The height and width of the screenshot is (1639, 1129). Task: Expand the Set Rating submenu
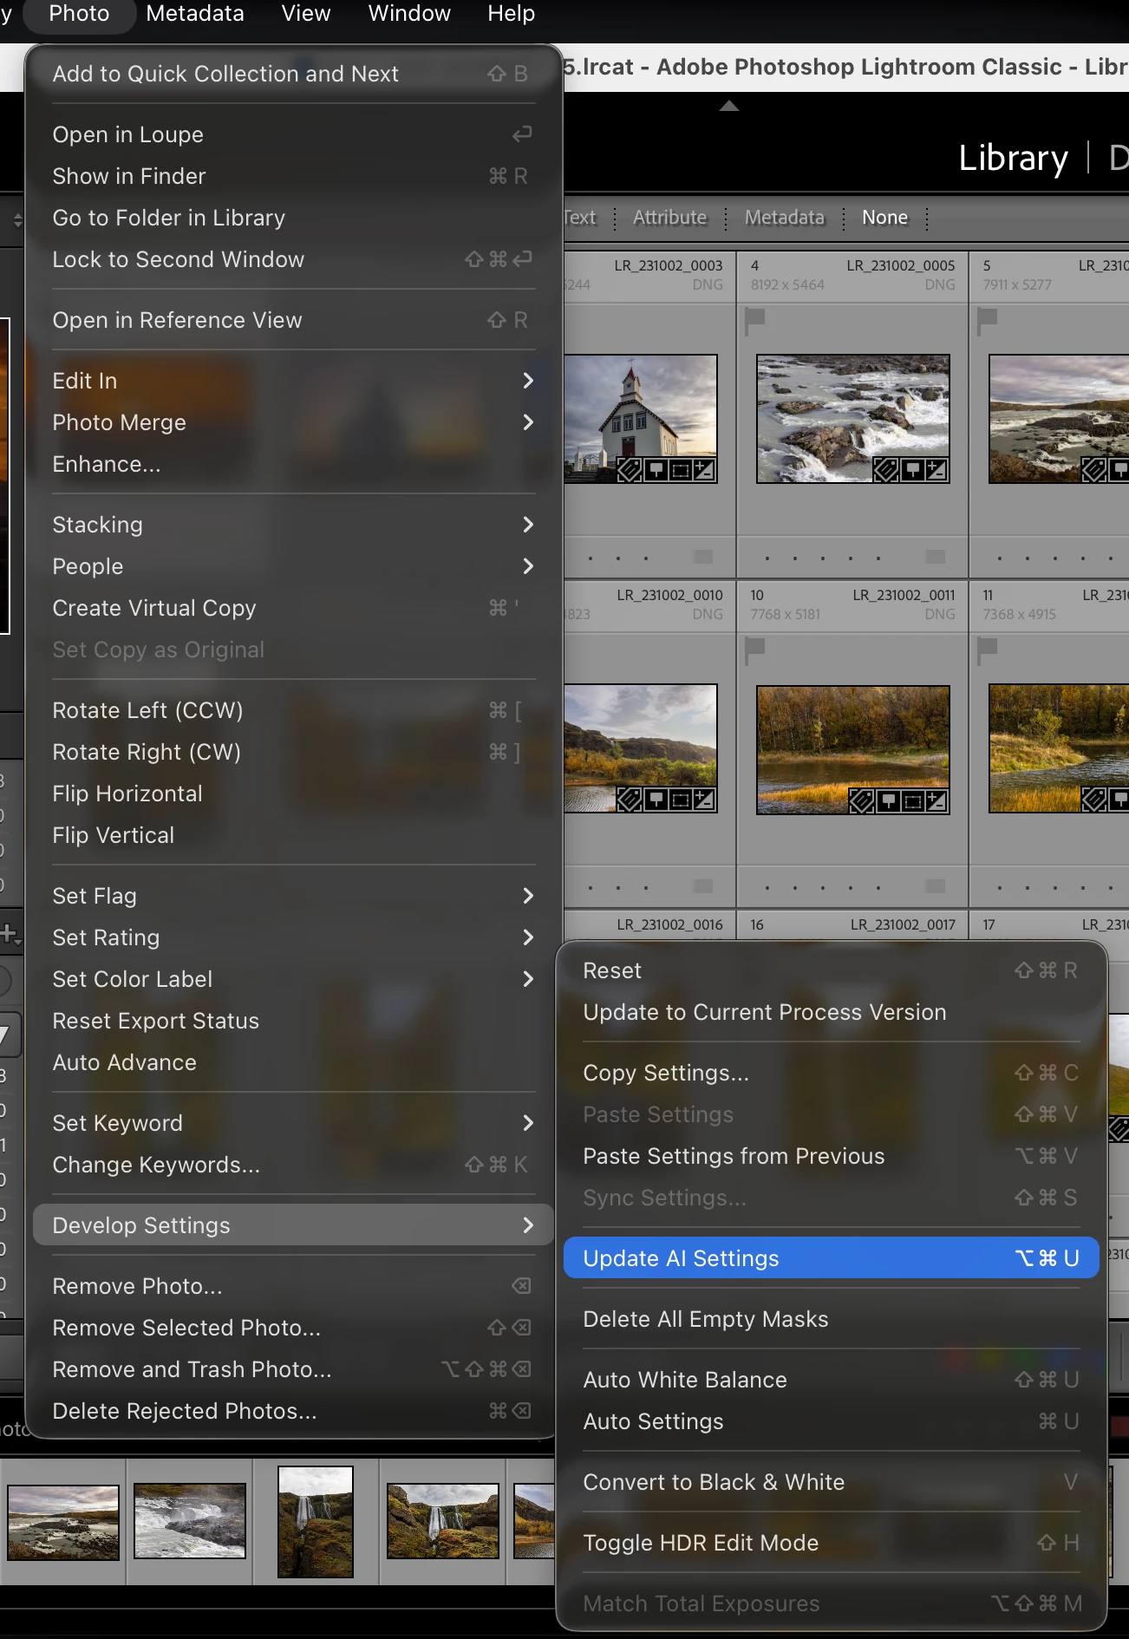point(293,937)
